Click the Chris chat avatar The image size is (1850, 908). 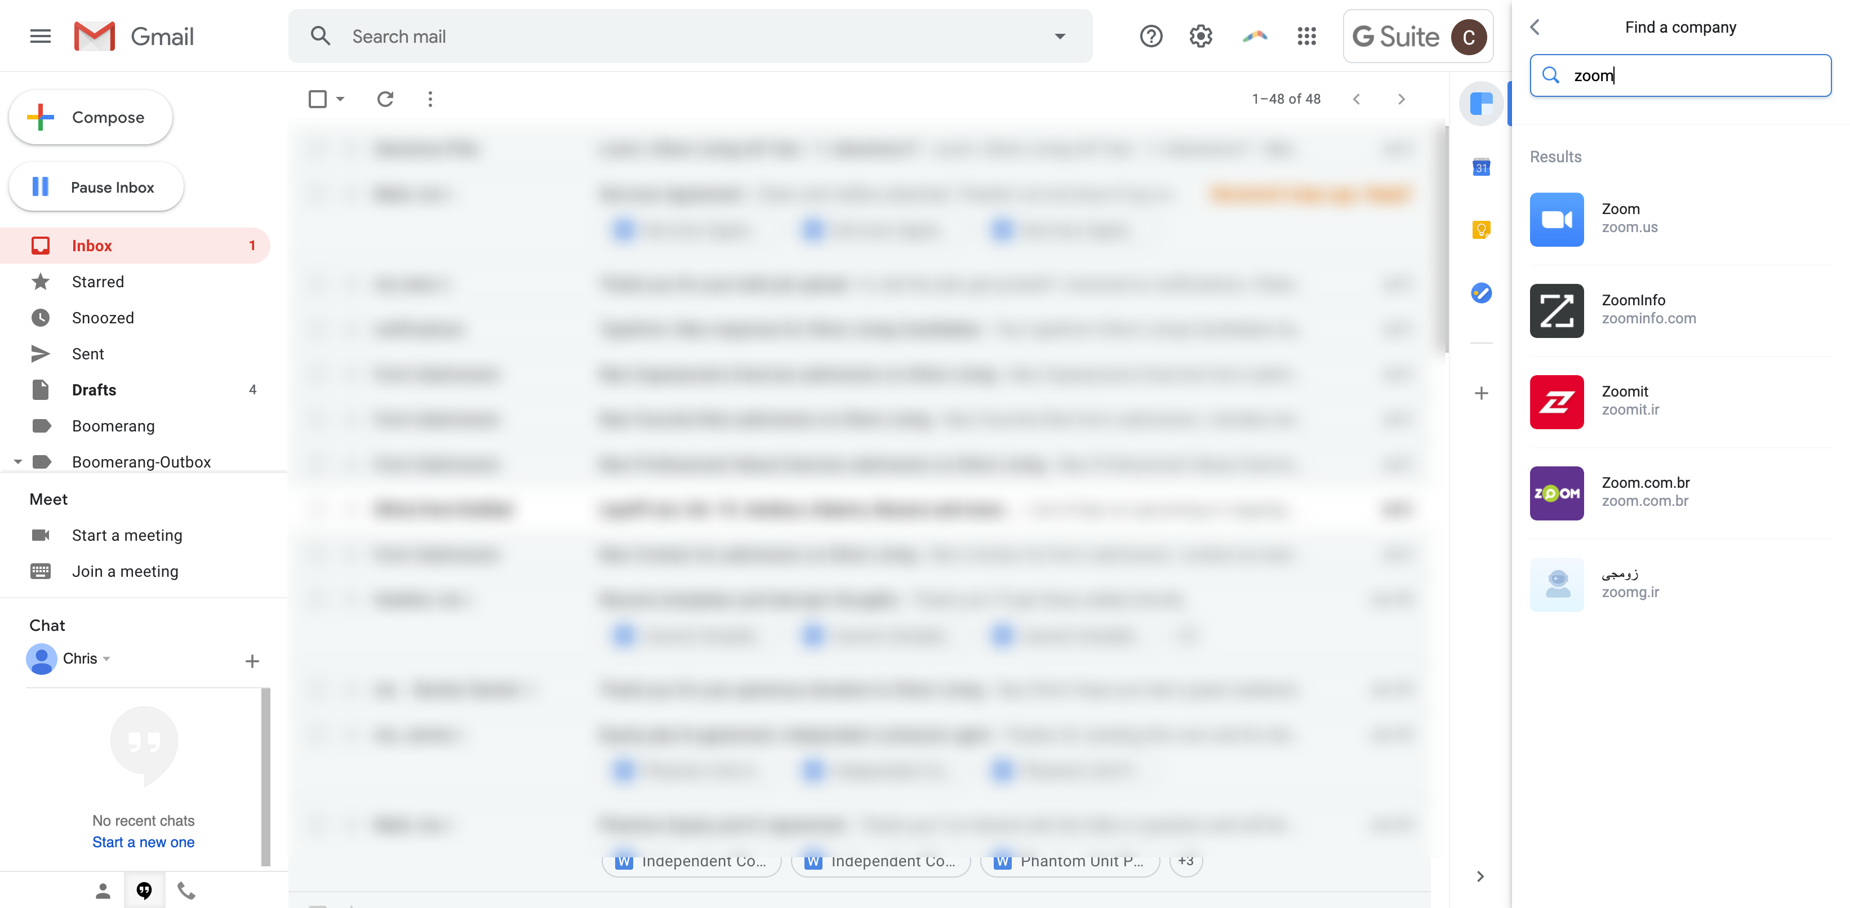[x=42, y=658]
